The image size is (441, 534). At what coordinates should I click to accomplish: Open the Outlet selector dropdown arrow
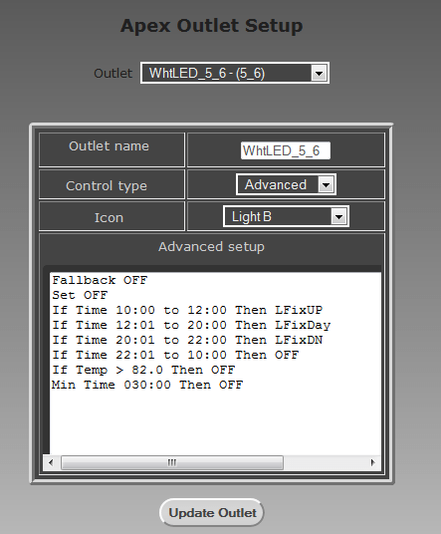tap(319, 73)
